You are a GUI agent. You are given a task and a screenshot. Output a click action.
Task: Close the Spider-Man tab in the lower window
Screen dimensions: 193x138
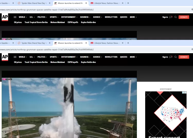click(50, 43)
